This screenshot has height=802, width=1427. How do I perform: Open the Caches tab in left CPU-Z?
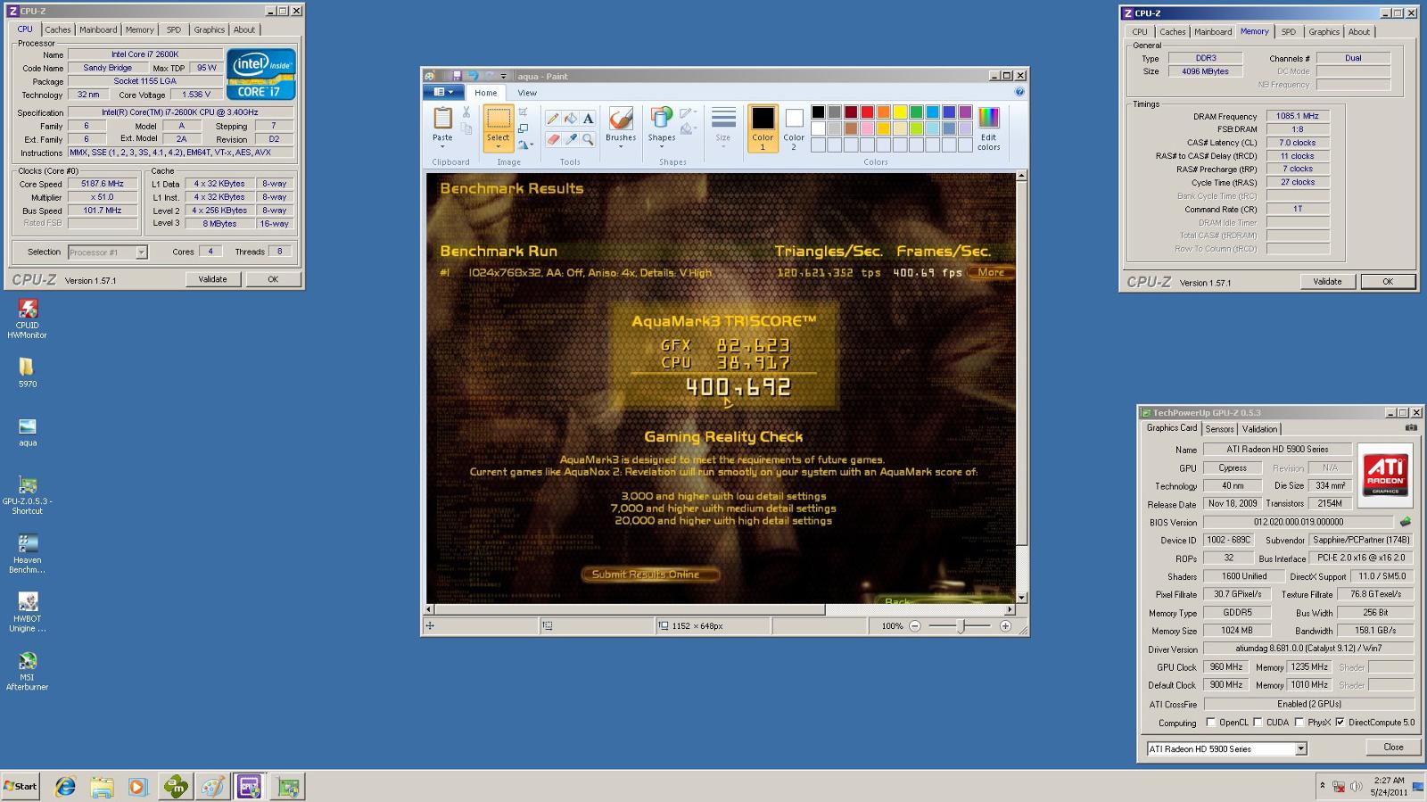point(58,29)
